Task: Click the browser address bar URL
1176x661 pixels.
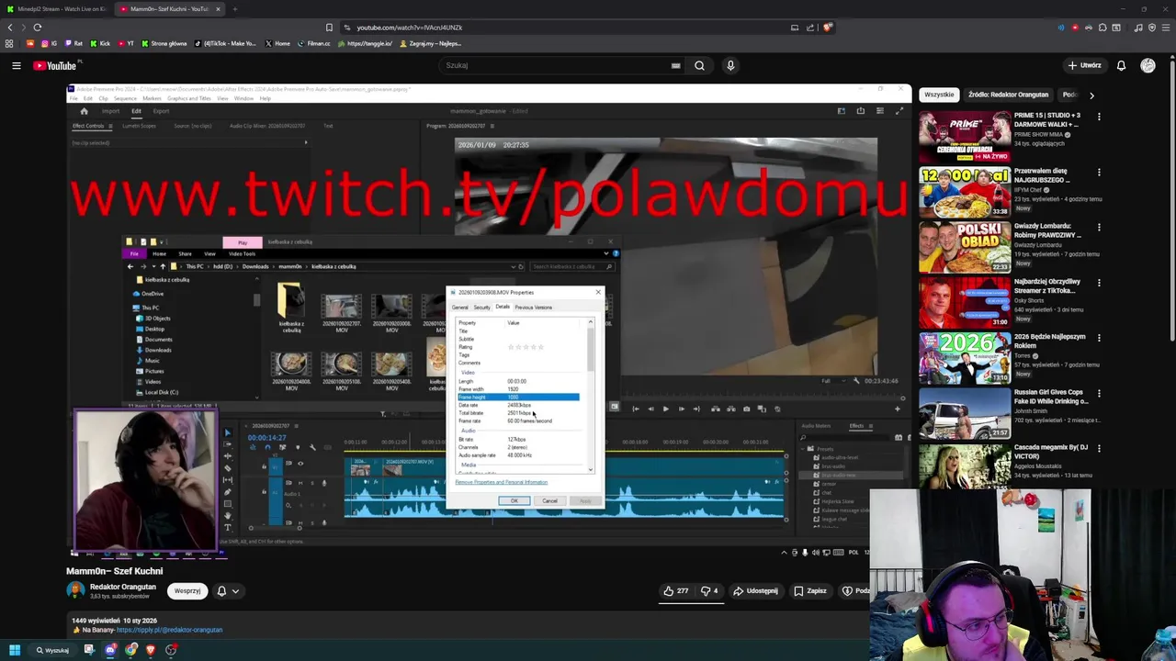Action: (410, 28)
